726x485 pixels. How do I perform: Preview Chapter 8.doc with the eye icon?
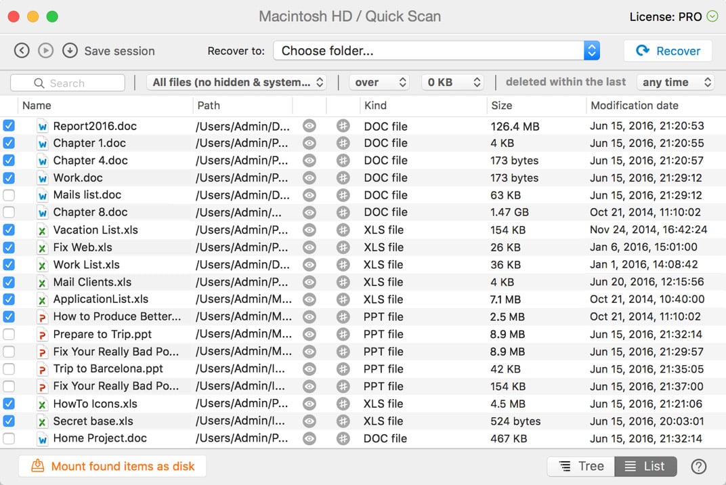tap(309, 213)
